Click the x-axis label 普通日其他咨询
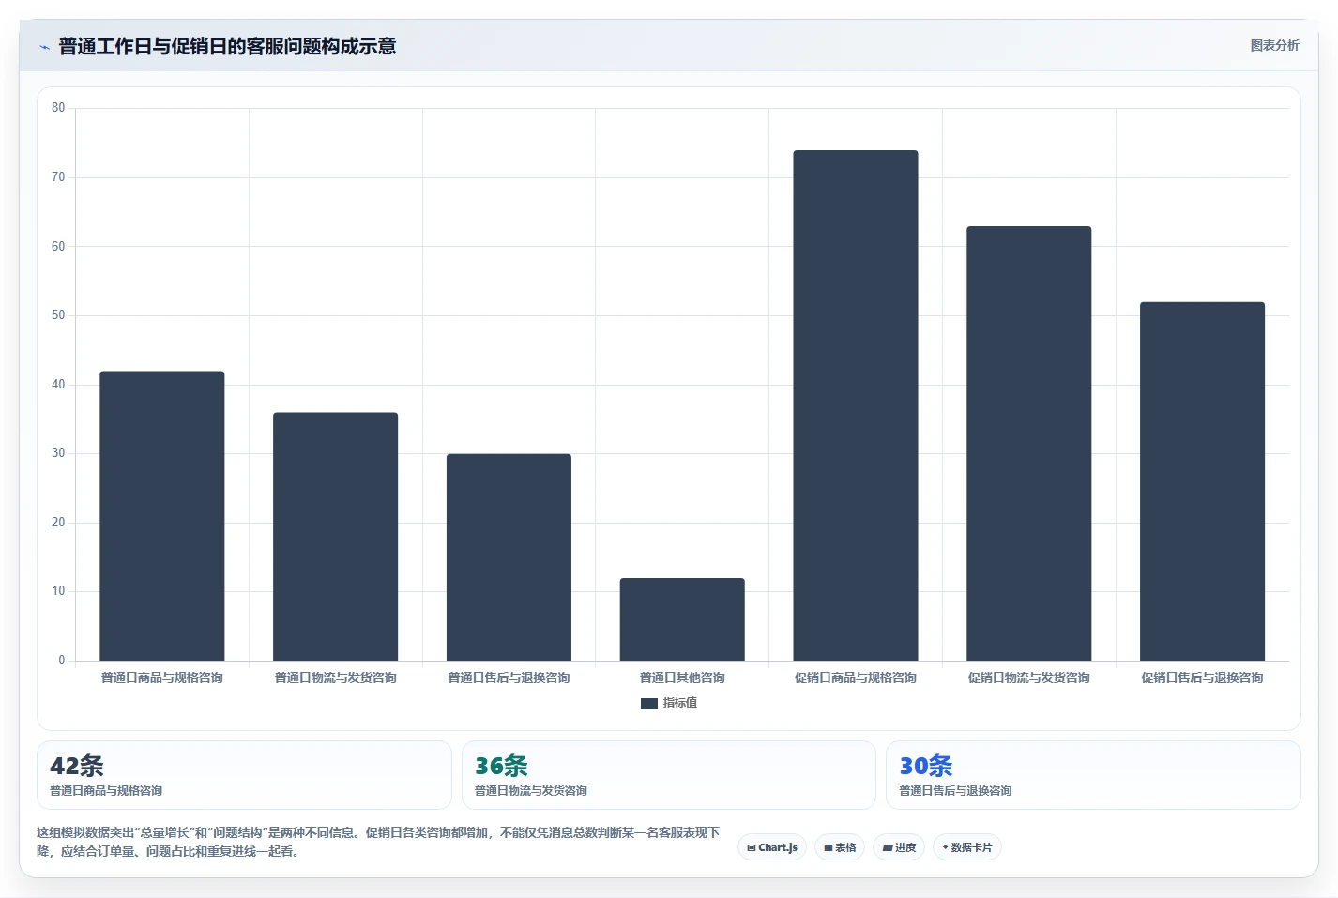The image size is (1338, 898). point(682,677)
